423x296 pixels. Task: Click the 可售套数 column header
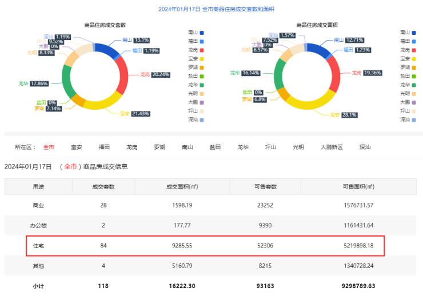[265, 186]
